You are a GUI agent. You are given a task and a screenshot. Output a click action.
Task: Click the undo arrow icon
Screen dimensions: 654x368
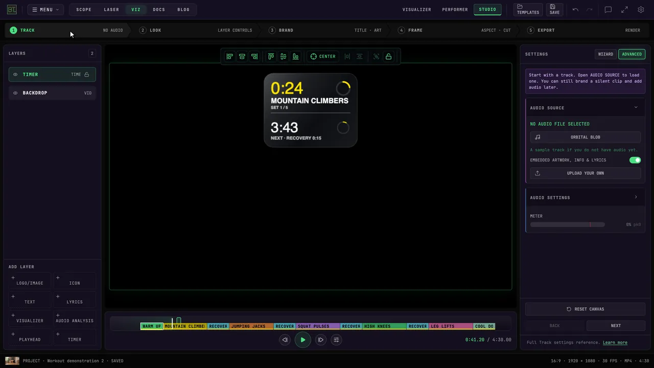coord(575,10)
